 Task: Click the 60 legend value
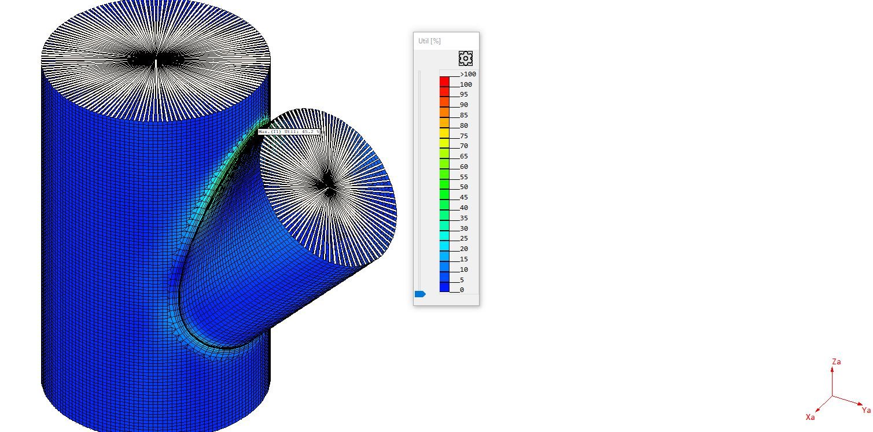[x=464, y=167]
